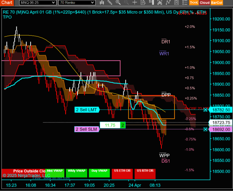Toggle the T<>K button
Image resolution: width=233 pixels, height=191 pixels.
(x=194, y=3)
